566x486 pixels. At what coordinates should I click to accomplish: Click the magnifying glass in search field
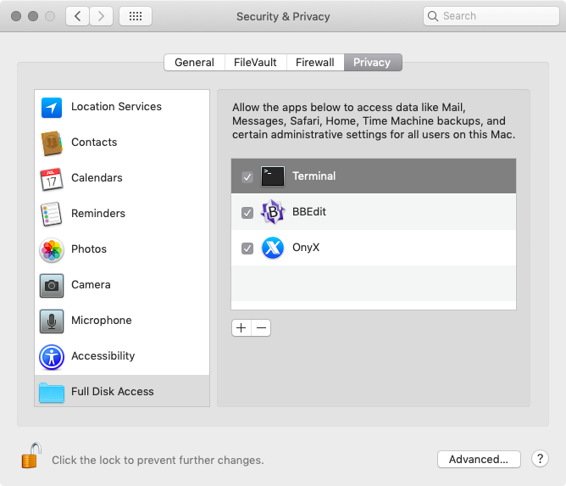pyautogui.click(x=433, y=16)
